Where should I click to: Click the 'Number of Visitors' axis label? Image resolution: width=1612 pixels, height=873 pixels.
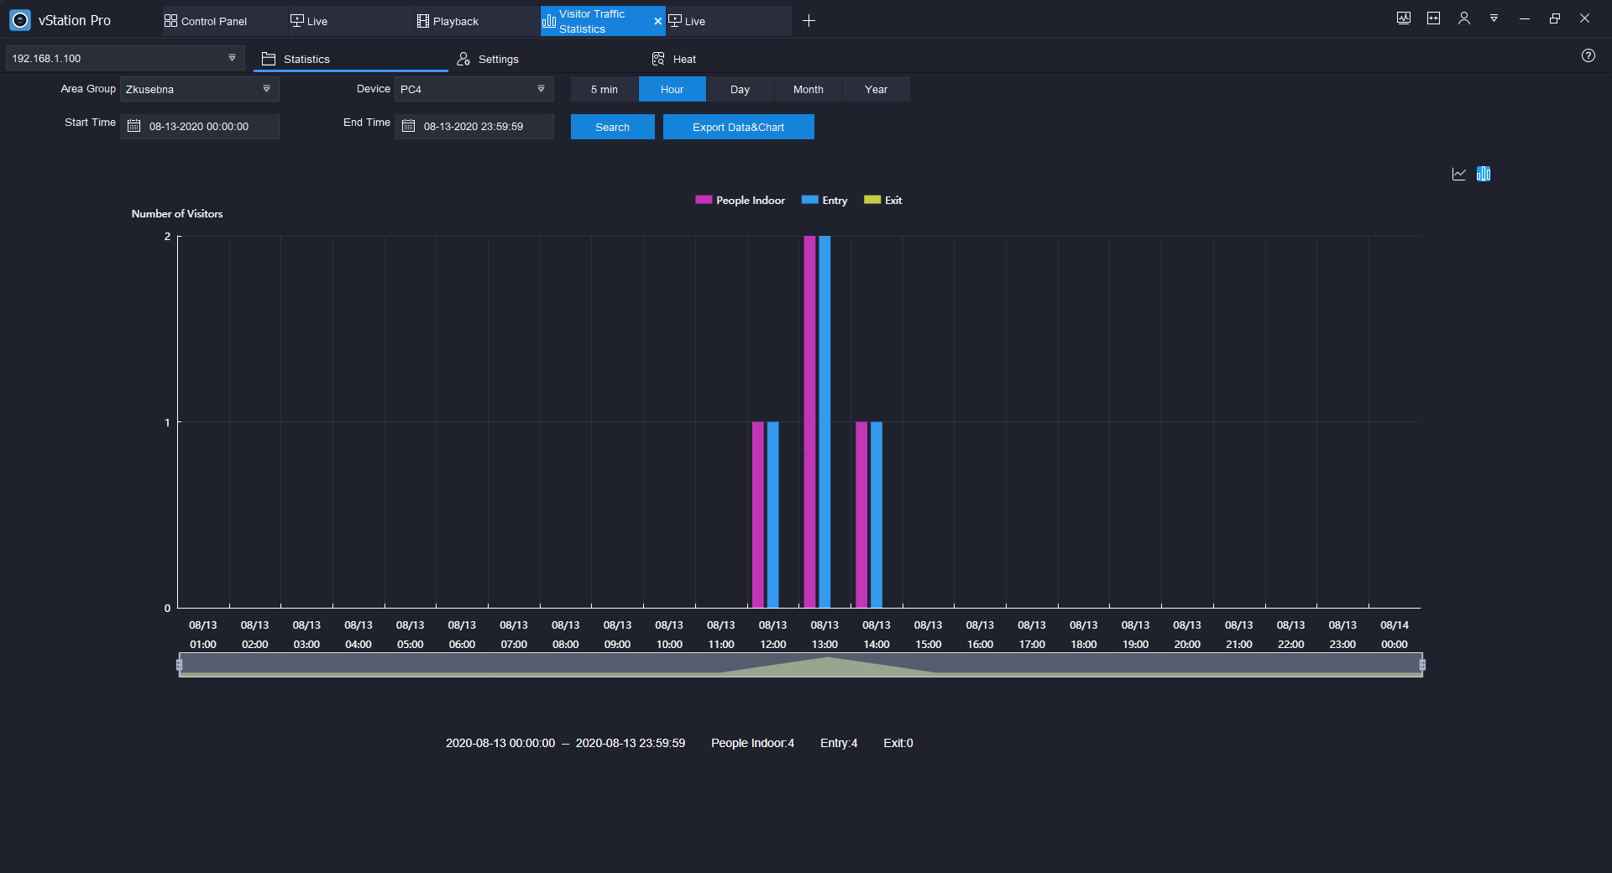pos(177,213)
